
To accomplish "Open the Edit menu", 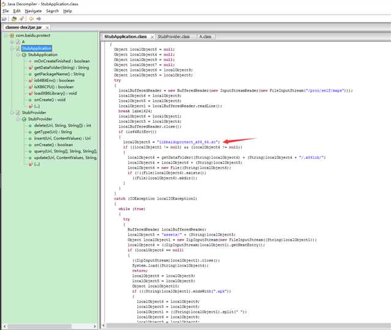I will pyautogui.click(x=17, y=11).
